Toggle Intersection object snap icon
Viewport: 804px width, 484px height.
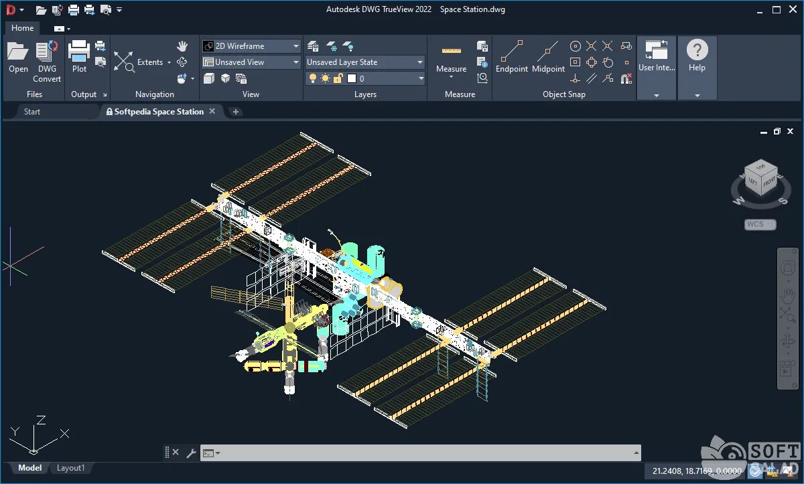(x=607, y=46)
